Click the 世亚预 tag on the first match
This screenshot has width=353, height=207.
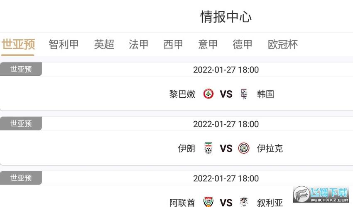(21, 69)
